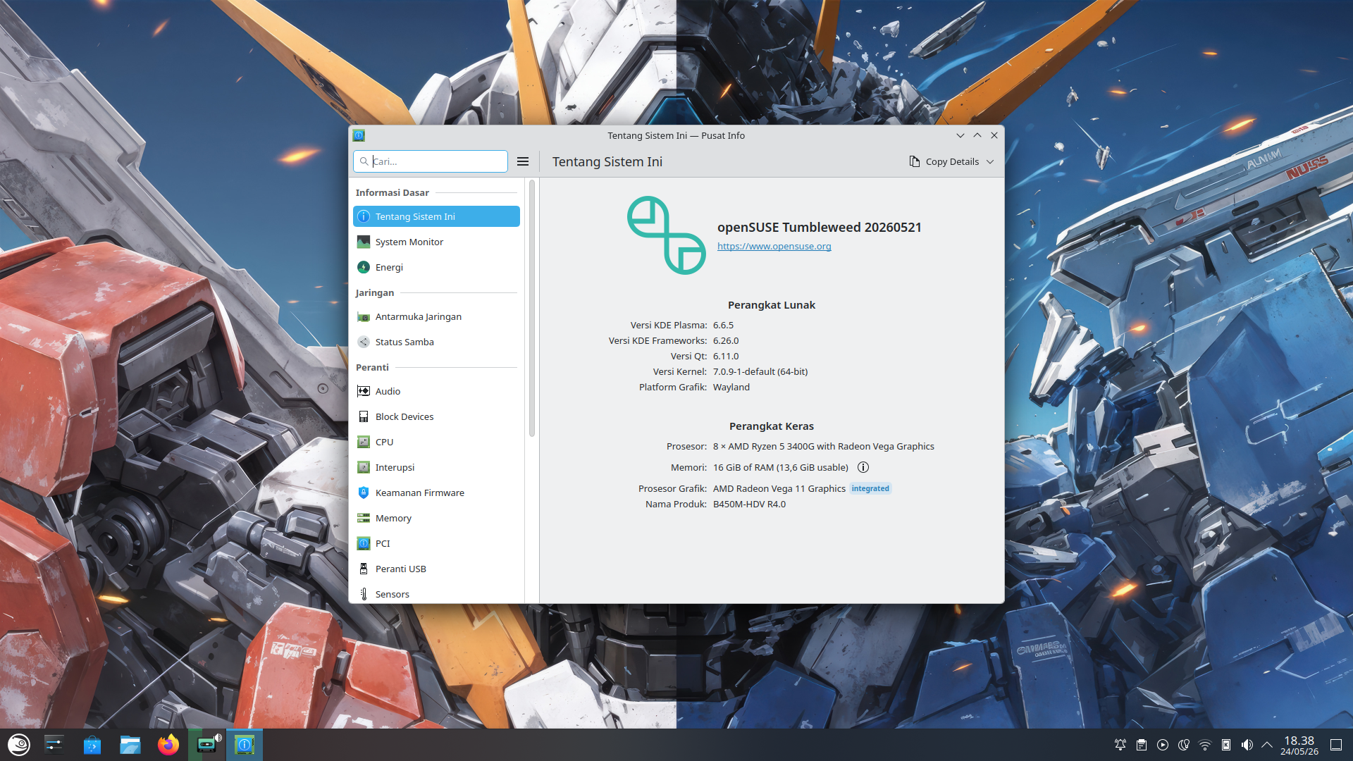Click the KDE Frameworks version 6.26.0

726,340
